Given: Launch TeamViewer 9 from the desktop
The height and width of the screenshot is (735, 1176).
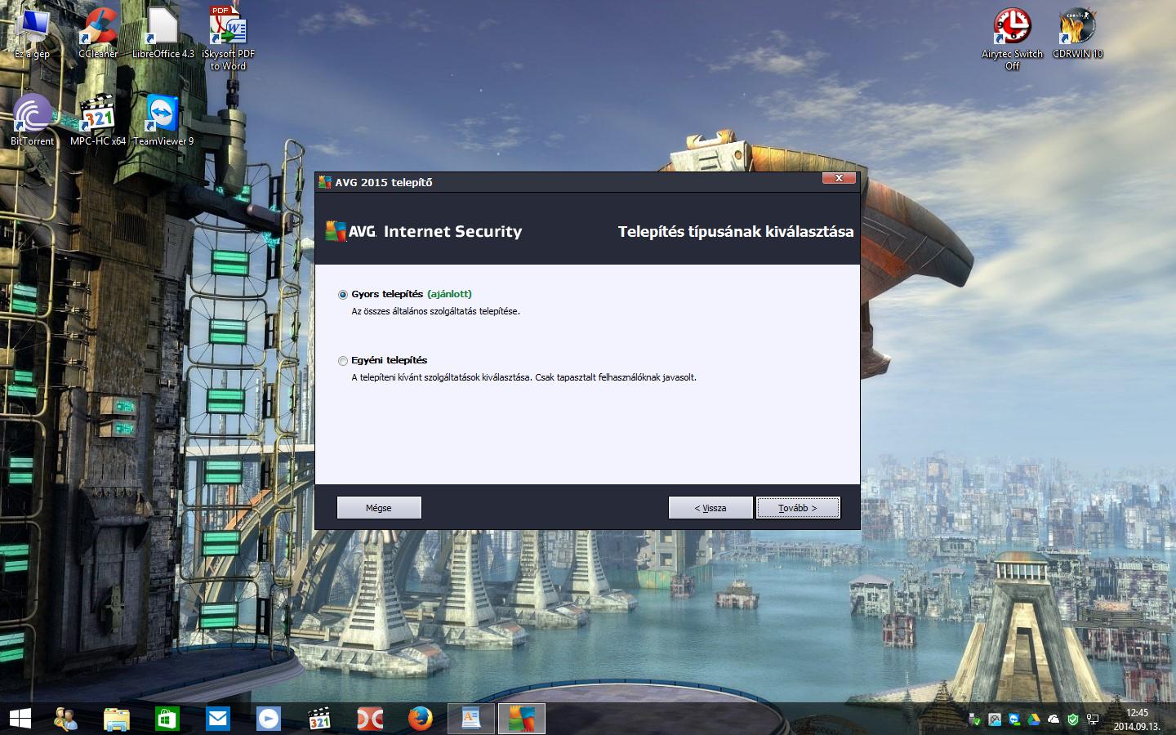Looking at the screenshot, I should pos(163,120).
